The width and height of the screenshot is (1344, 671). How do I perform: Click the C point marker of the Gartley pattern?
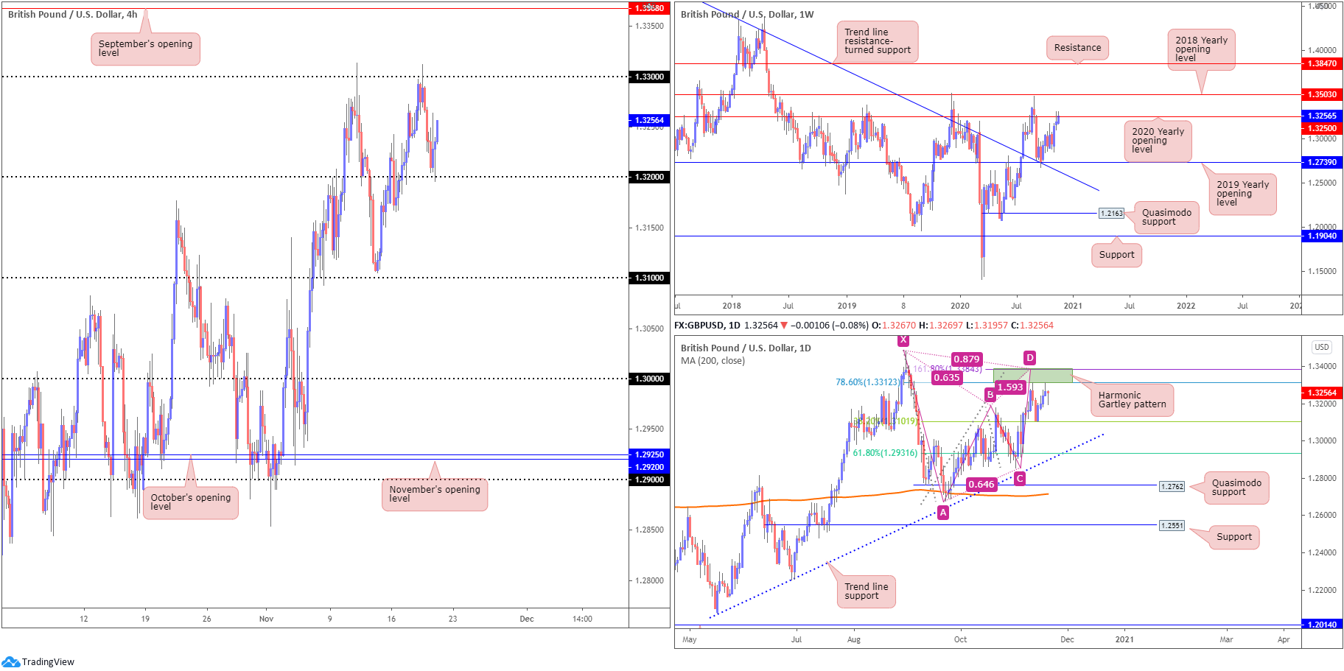(1019, 479)
